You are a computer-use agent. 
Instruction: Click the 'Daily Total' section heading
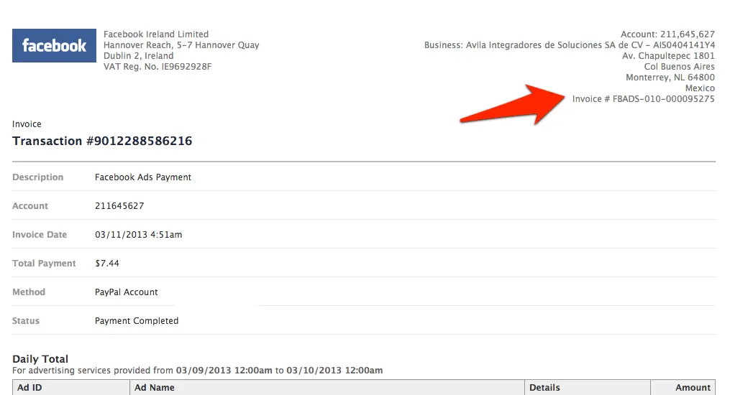(40, 359)
